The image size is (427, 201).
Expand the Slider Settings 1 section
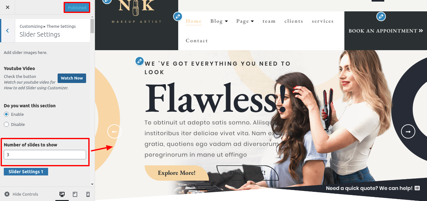[26, 172]
